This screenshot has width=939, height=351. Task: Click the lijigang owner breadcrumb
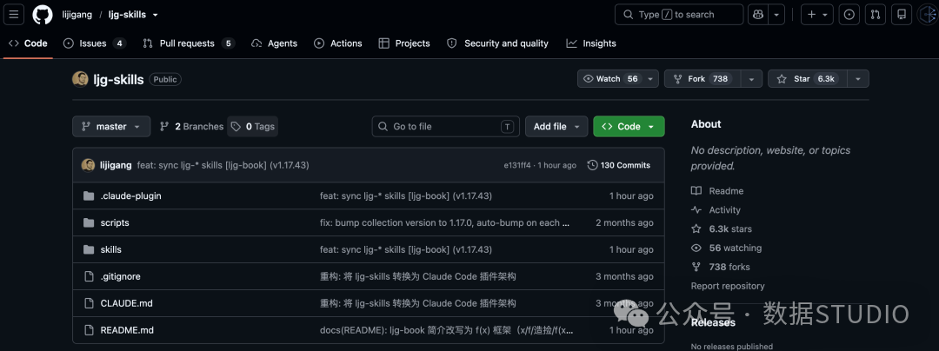click(77, 15)
